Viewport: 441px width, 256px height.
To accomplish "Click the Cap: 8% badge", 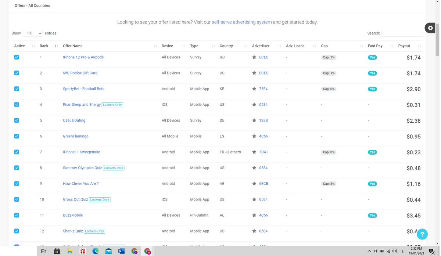I will (x=329, y=184).
